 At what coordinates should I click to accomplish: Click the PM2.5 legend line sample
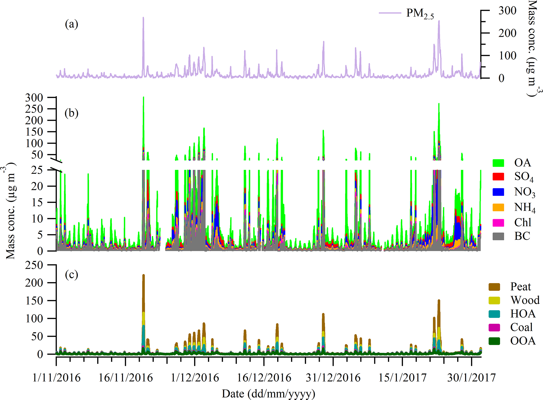point(390,13)
